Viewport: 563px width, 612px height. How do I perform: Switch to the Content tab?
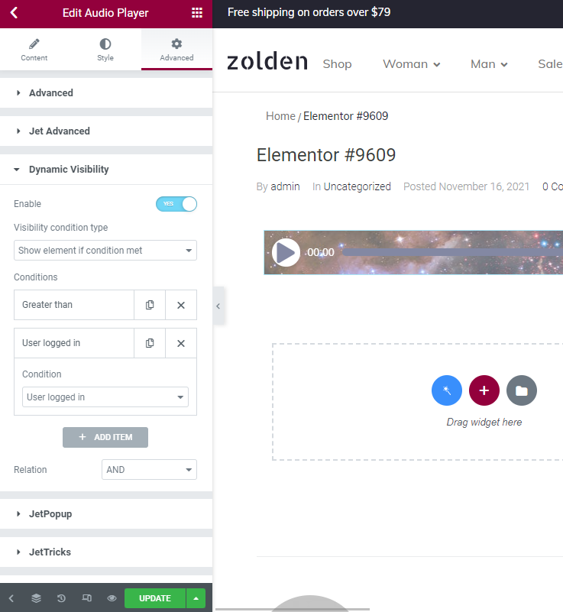(x=34, y=50)
